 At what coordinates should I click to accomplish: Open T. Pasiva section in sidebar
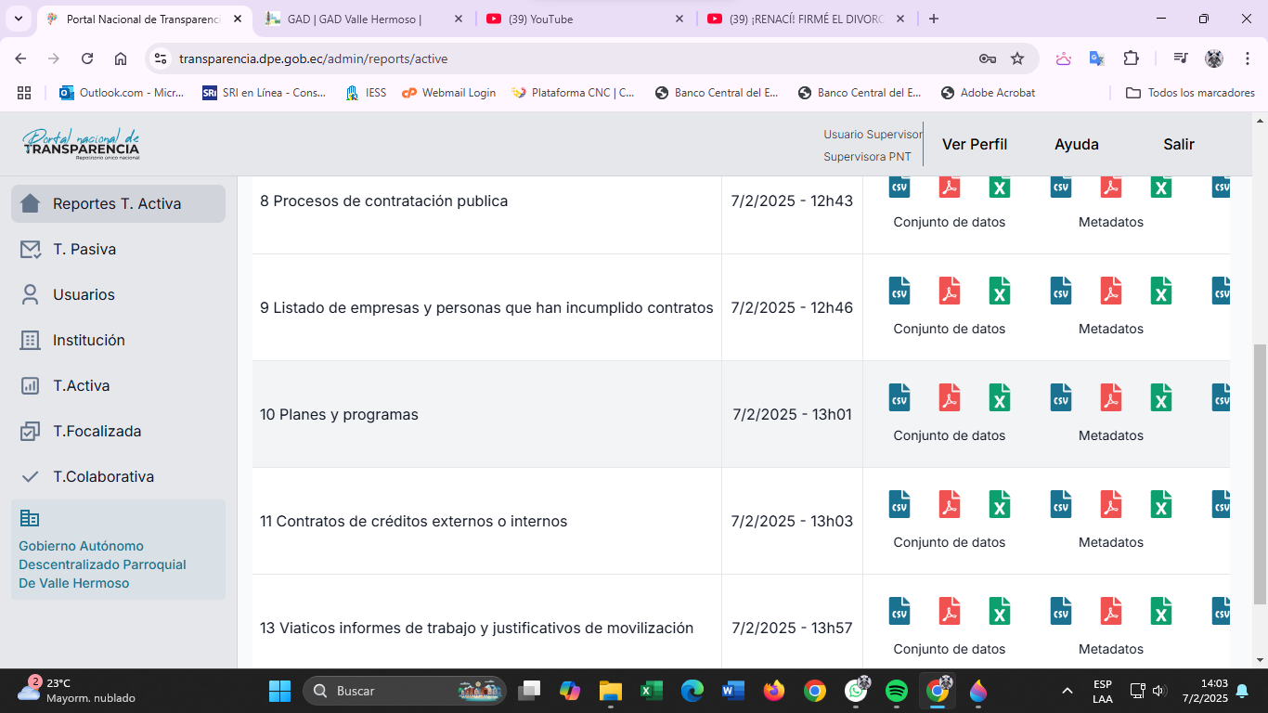84,249
